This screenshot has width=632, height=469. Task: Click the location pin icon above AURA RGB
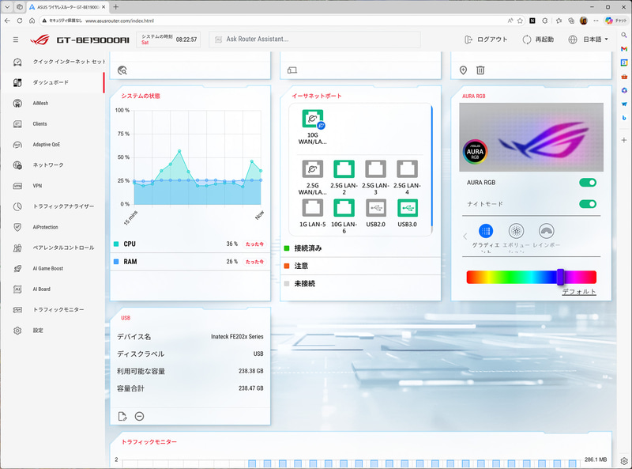[x=463, y=70]
